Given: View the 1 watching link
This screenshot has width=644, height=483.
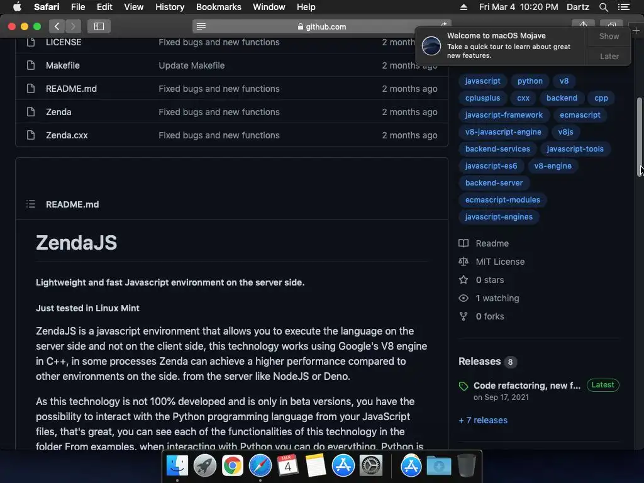Looking at the screenshot, I should tap(497, 298).
